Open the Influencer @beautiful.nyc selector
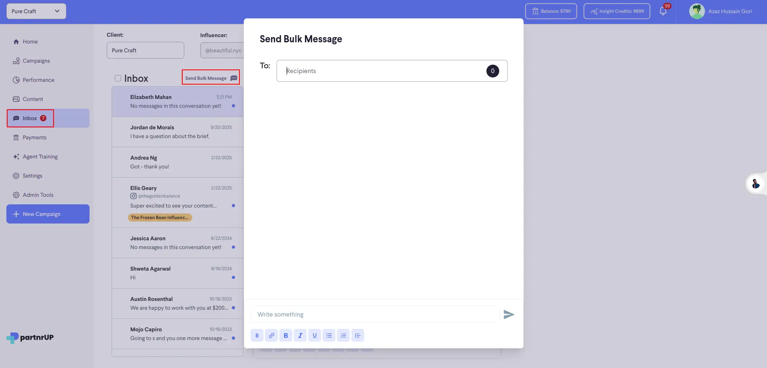 coord(222,50)
